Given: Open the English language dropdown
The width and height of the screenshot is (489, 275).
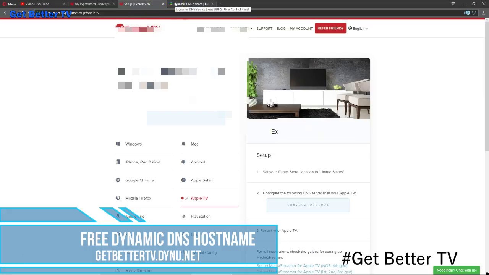Looking at the screenshot, I should pos(358,29).
